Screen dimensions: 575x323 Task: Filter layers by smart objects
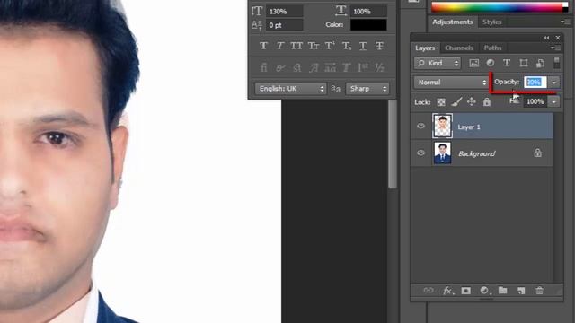coord(540,63)
